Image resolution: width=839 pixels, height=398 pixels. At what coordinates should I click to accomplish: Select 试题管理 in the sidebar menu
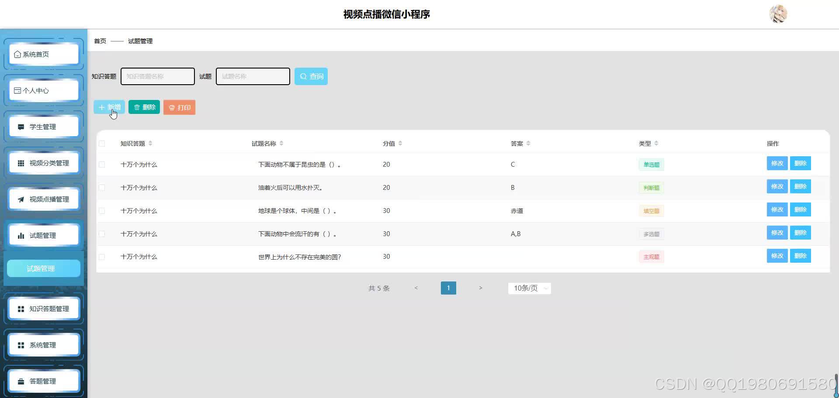click(x=42, y=235)
